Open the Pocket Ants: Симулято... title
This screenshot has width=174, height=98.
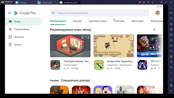click(x=120, y=61)
